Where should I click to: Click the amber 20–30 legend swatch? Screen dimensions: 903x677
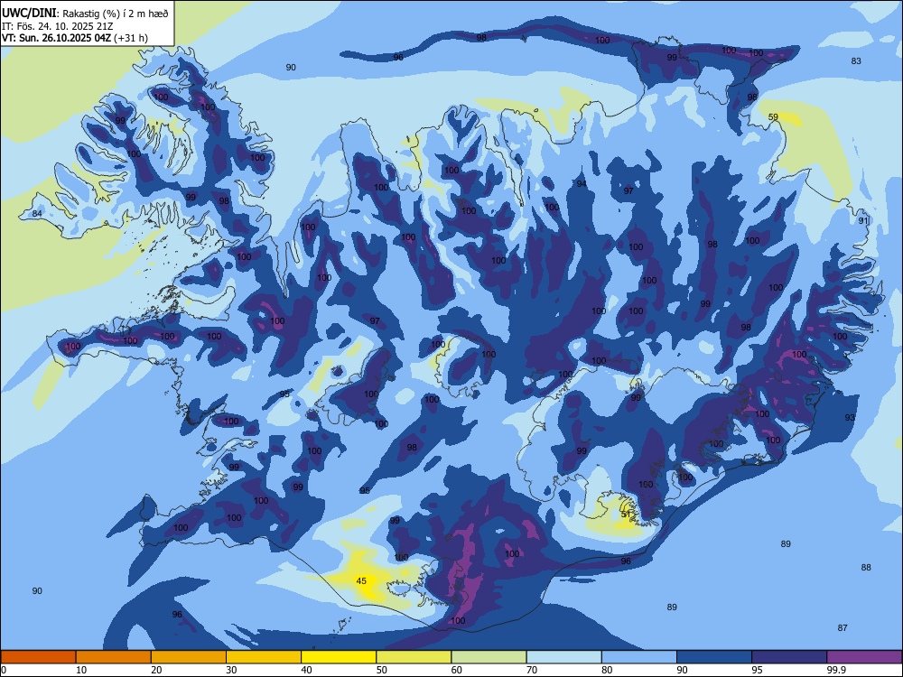[x=189, y=657]
